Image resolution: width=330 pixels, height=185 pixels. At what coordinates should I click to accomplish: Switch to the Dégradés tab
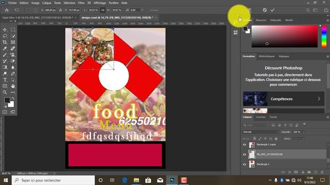coord(276,20)
